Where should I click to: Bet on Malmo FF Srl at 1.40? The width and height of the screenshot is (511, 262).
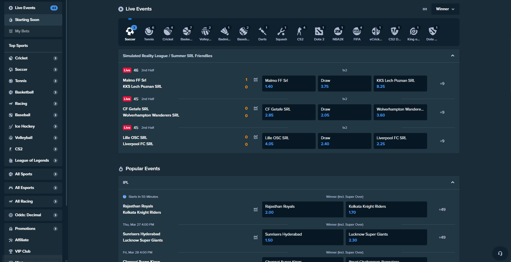pyautogui.click(x=289, y=84)
